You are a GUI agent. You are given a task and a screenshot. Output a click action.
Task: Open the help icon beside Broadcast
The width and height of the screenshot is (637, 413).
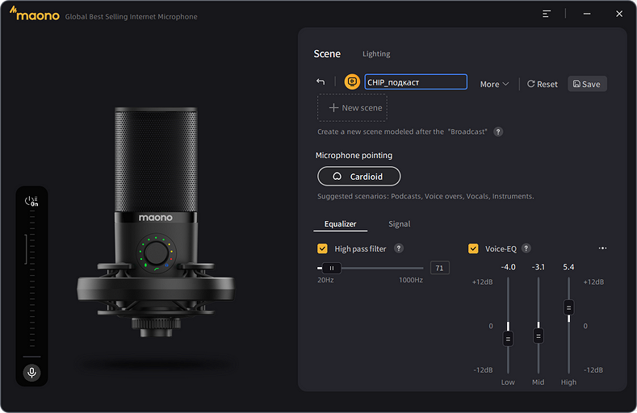click(498, 131)
